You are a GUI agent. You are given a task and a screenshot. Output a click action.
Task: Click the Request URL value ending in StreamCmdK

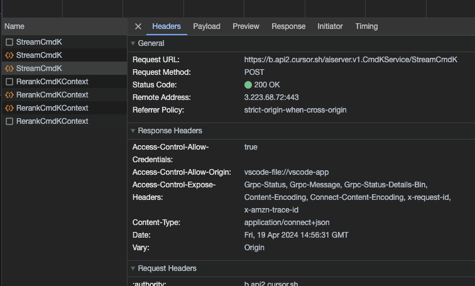[x=351, y=60]
